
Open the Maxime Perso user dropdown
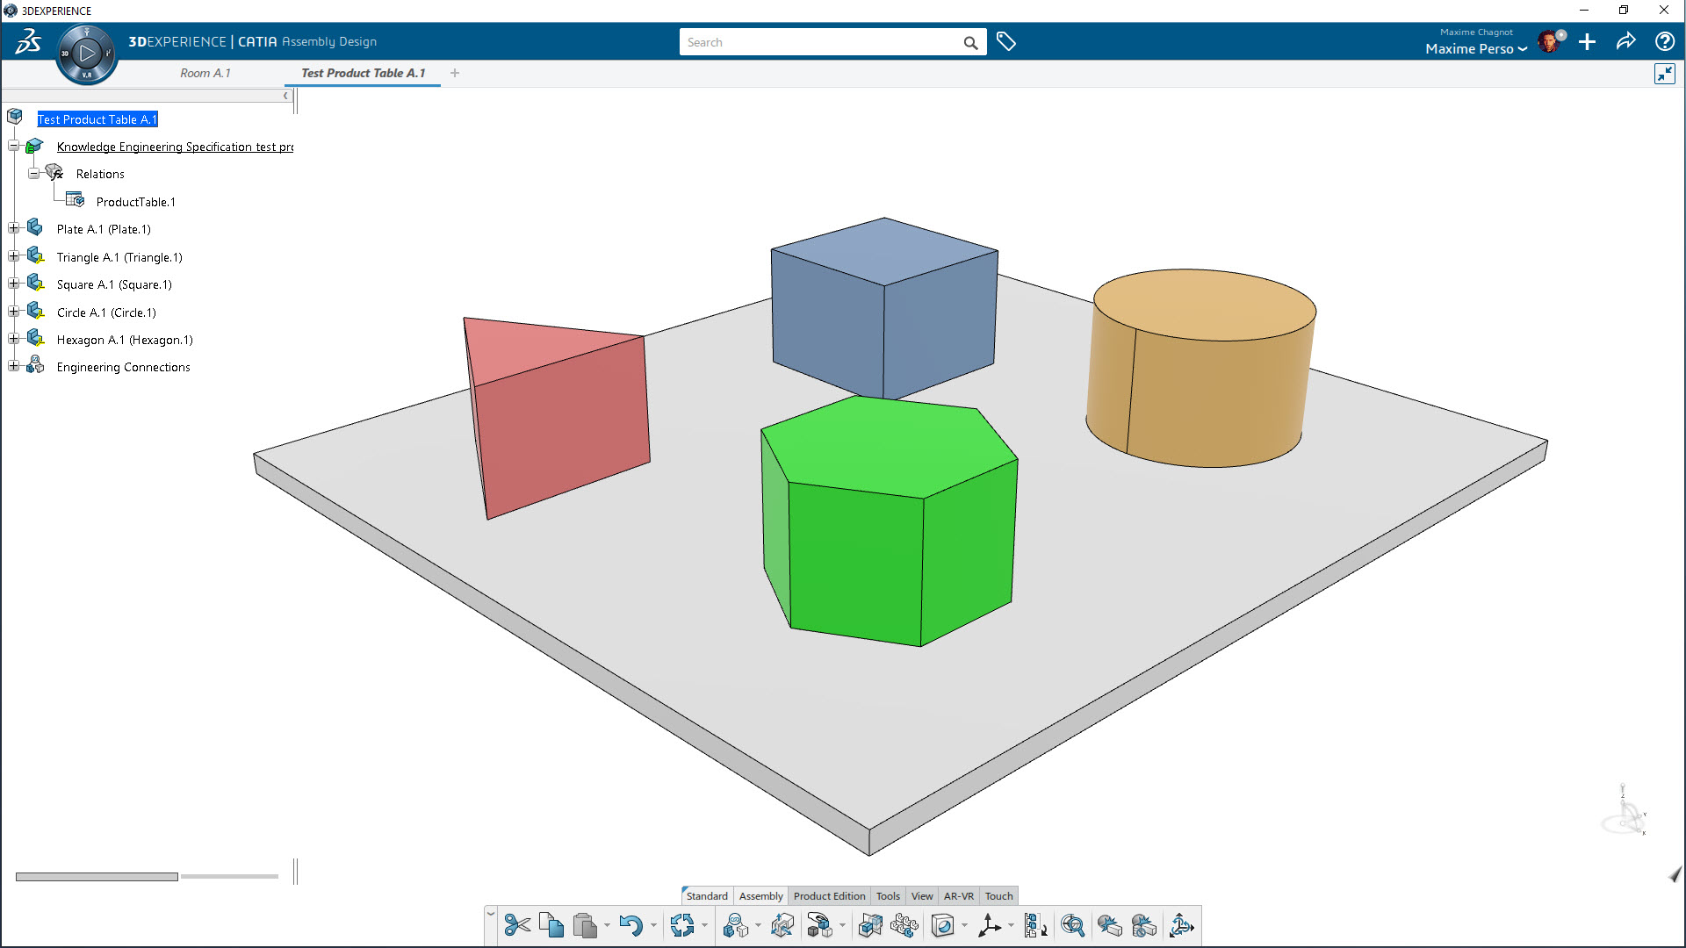(x=1475, y=49)
